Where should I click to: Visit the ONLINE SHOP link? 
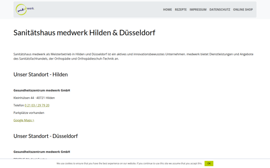click(x=243, y=9)
